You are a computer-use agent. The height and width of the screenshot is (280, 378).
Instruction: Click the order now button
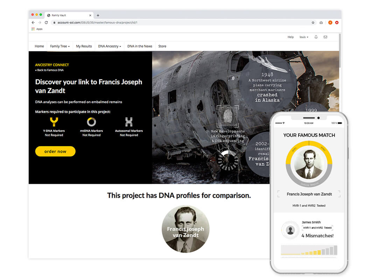pos(55,152)
